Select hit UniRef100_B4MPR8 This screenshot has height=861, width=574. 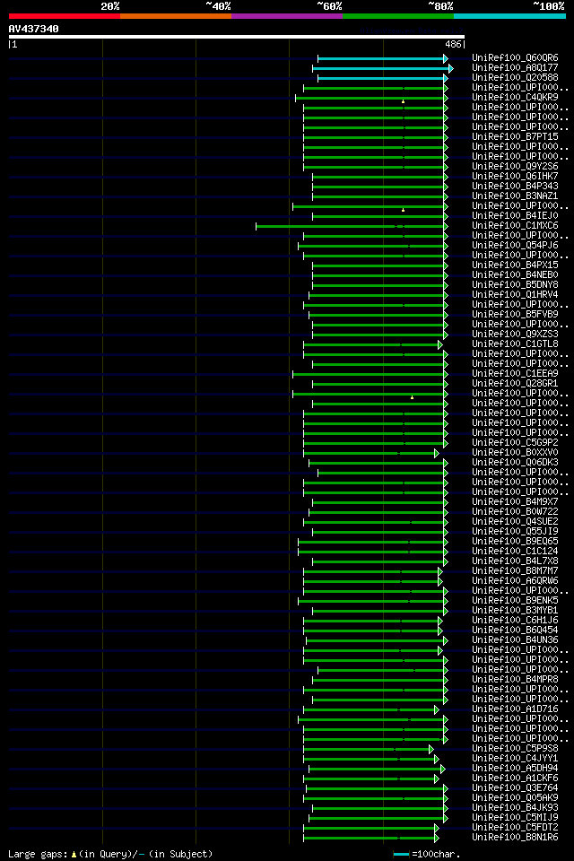(515, 680)
